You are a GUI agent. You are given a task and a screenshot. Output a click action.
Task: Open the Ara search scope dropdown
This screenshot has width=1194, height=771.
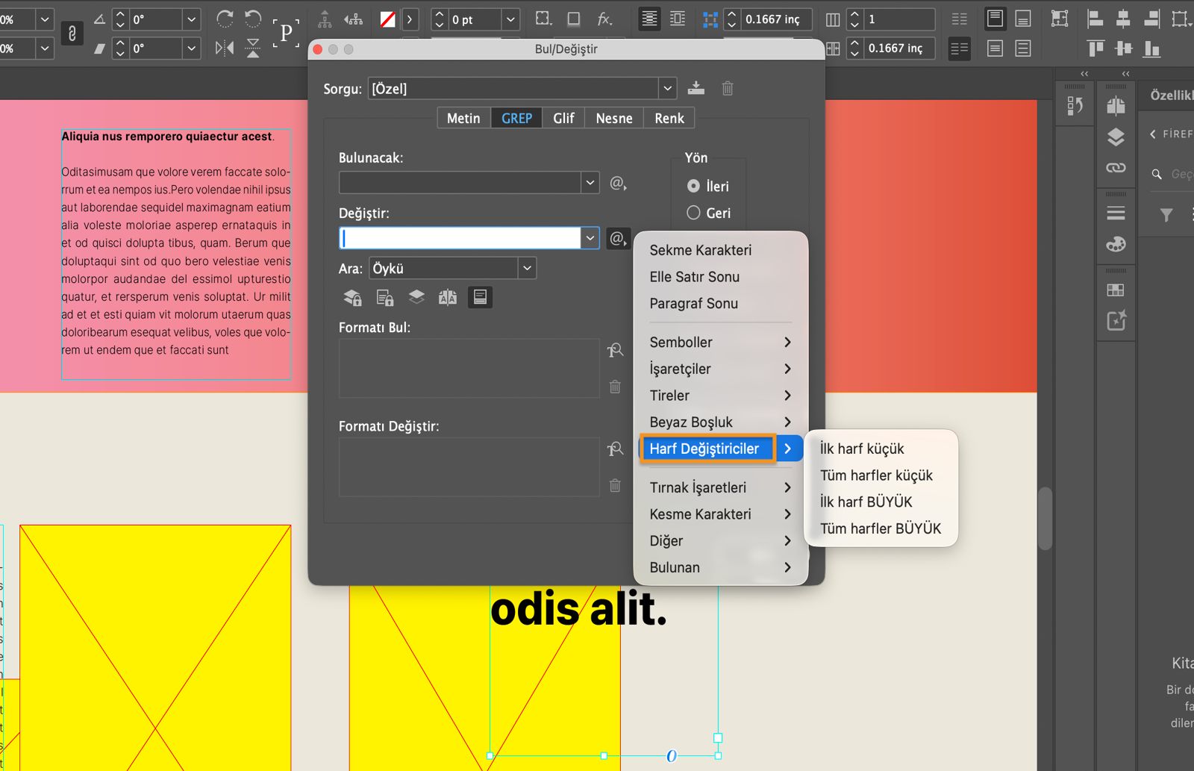pyautogui.click(x=528, y=268)
